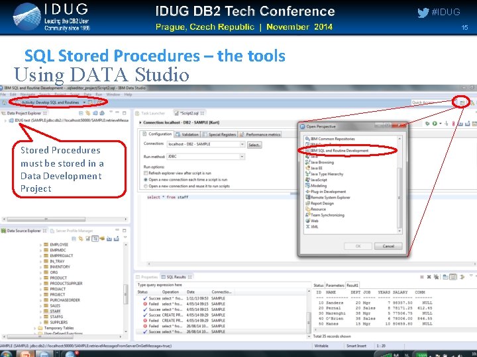The height and width of the screenshot is (357, 477).
Task: Click the Open Perspective list vertical scrollbar
Action: pyautogui.click(x=399, y=197)
